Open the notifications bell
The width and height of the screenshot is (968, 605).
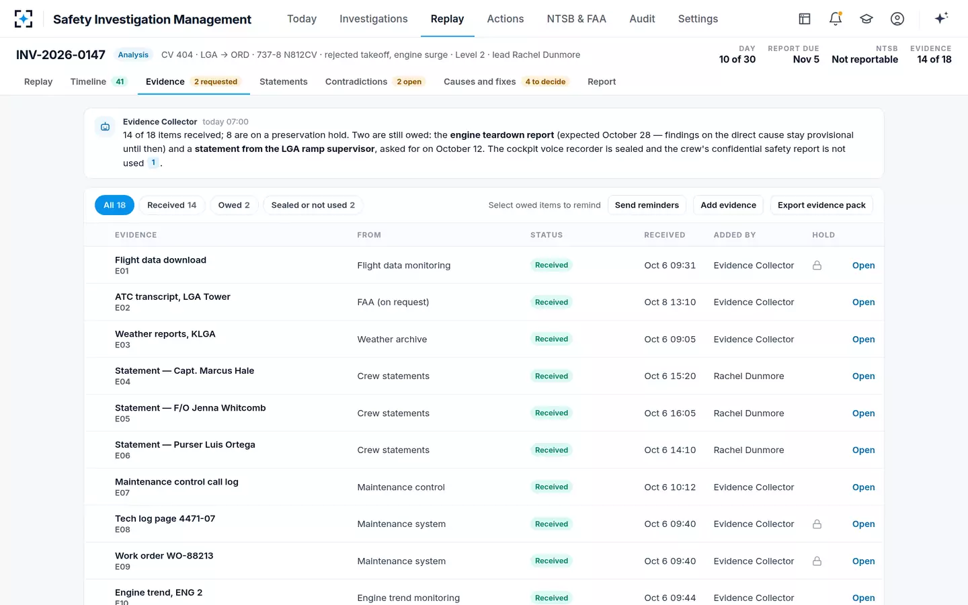(x=836, y=19)
